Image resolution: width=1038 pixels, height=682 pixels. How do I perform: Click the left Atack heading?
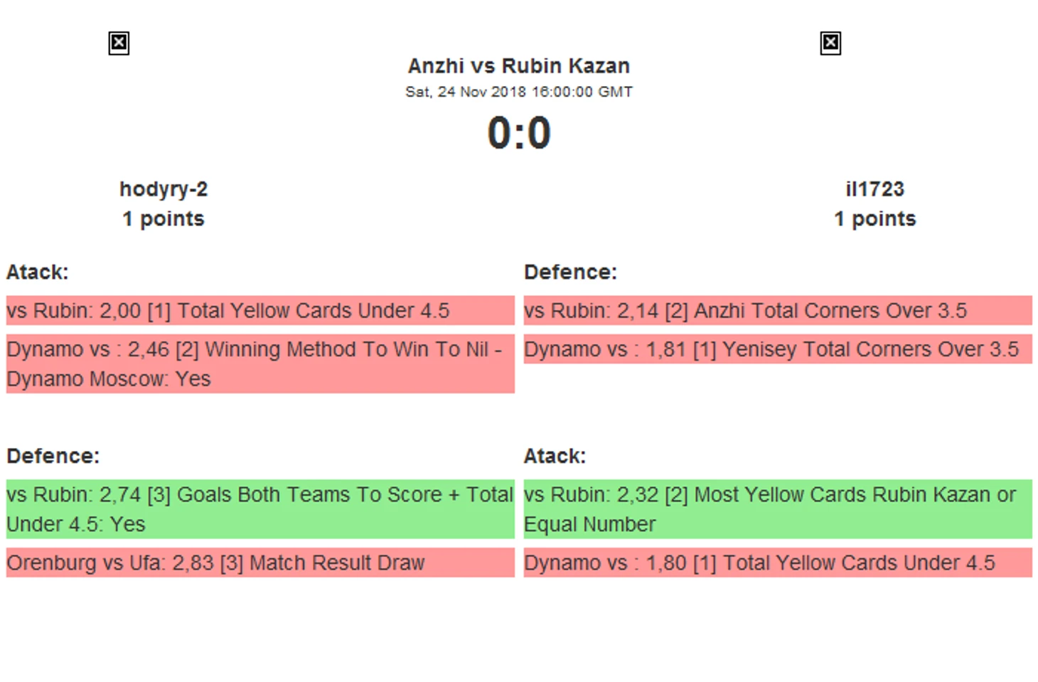pyautogui.click(x=38, y=272)
